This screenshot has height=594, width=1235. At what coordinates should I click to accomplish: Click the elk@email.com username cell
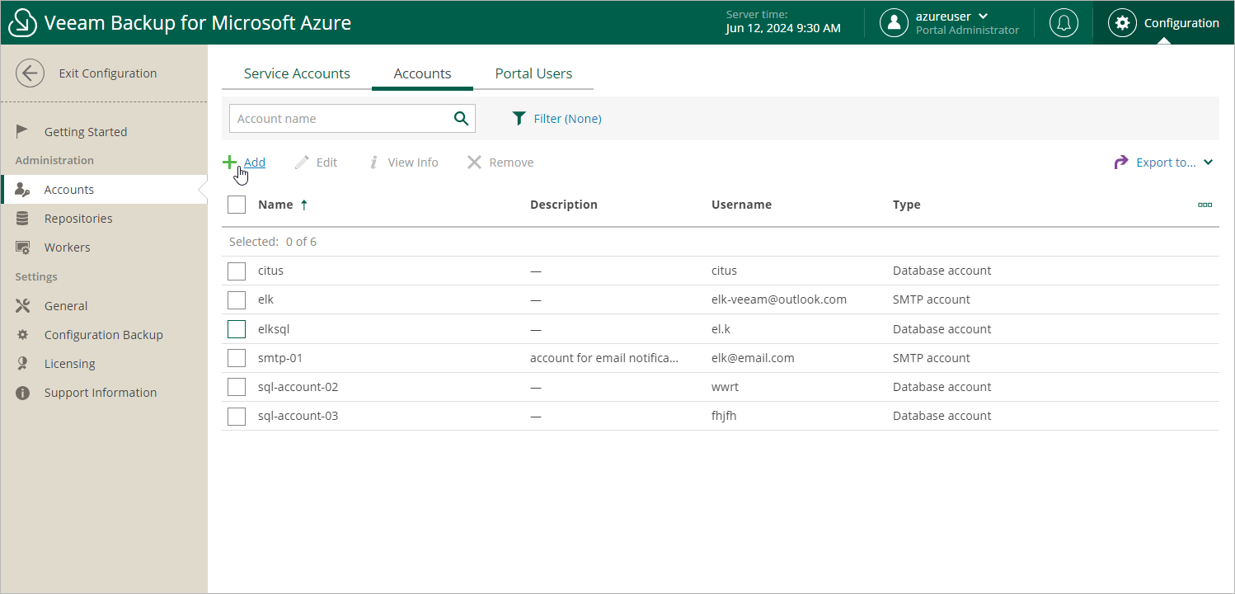(753, 358)
